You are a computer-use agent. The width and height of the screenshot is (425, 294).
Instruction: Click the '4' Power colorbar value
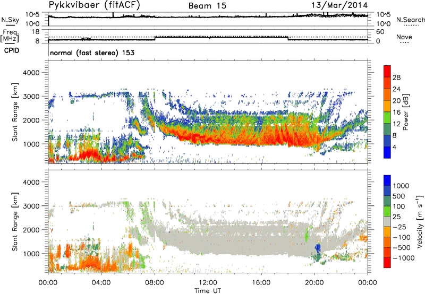(x=394, y=148)
